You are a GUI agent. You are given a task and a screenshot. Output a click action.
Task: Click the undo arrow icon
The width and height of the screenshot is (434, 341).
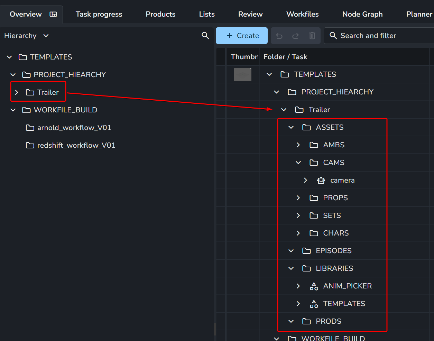279,36
